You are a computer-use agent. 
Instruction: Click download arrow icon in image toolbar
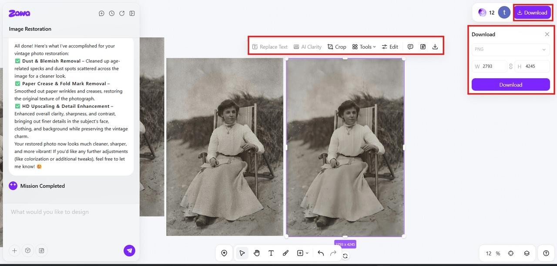pos(435,47)
